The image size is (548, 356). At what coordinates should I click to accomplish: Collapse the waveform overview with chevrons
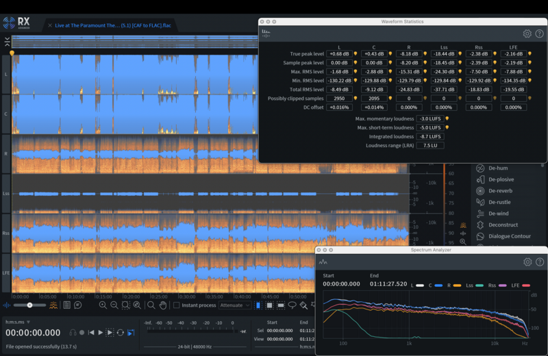[7, 42]
